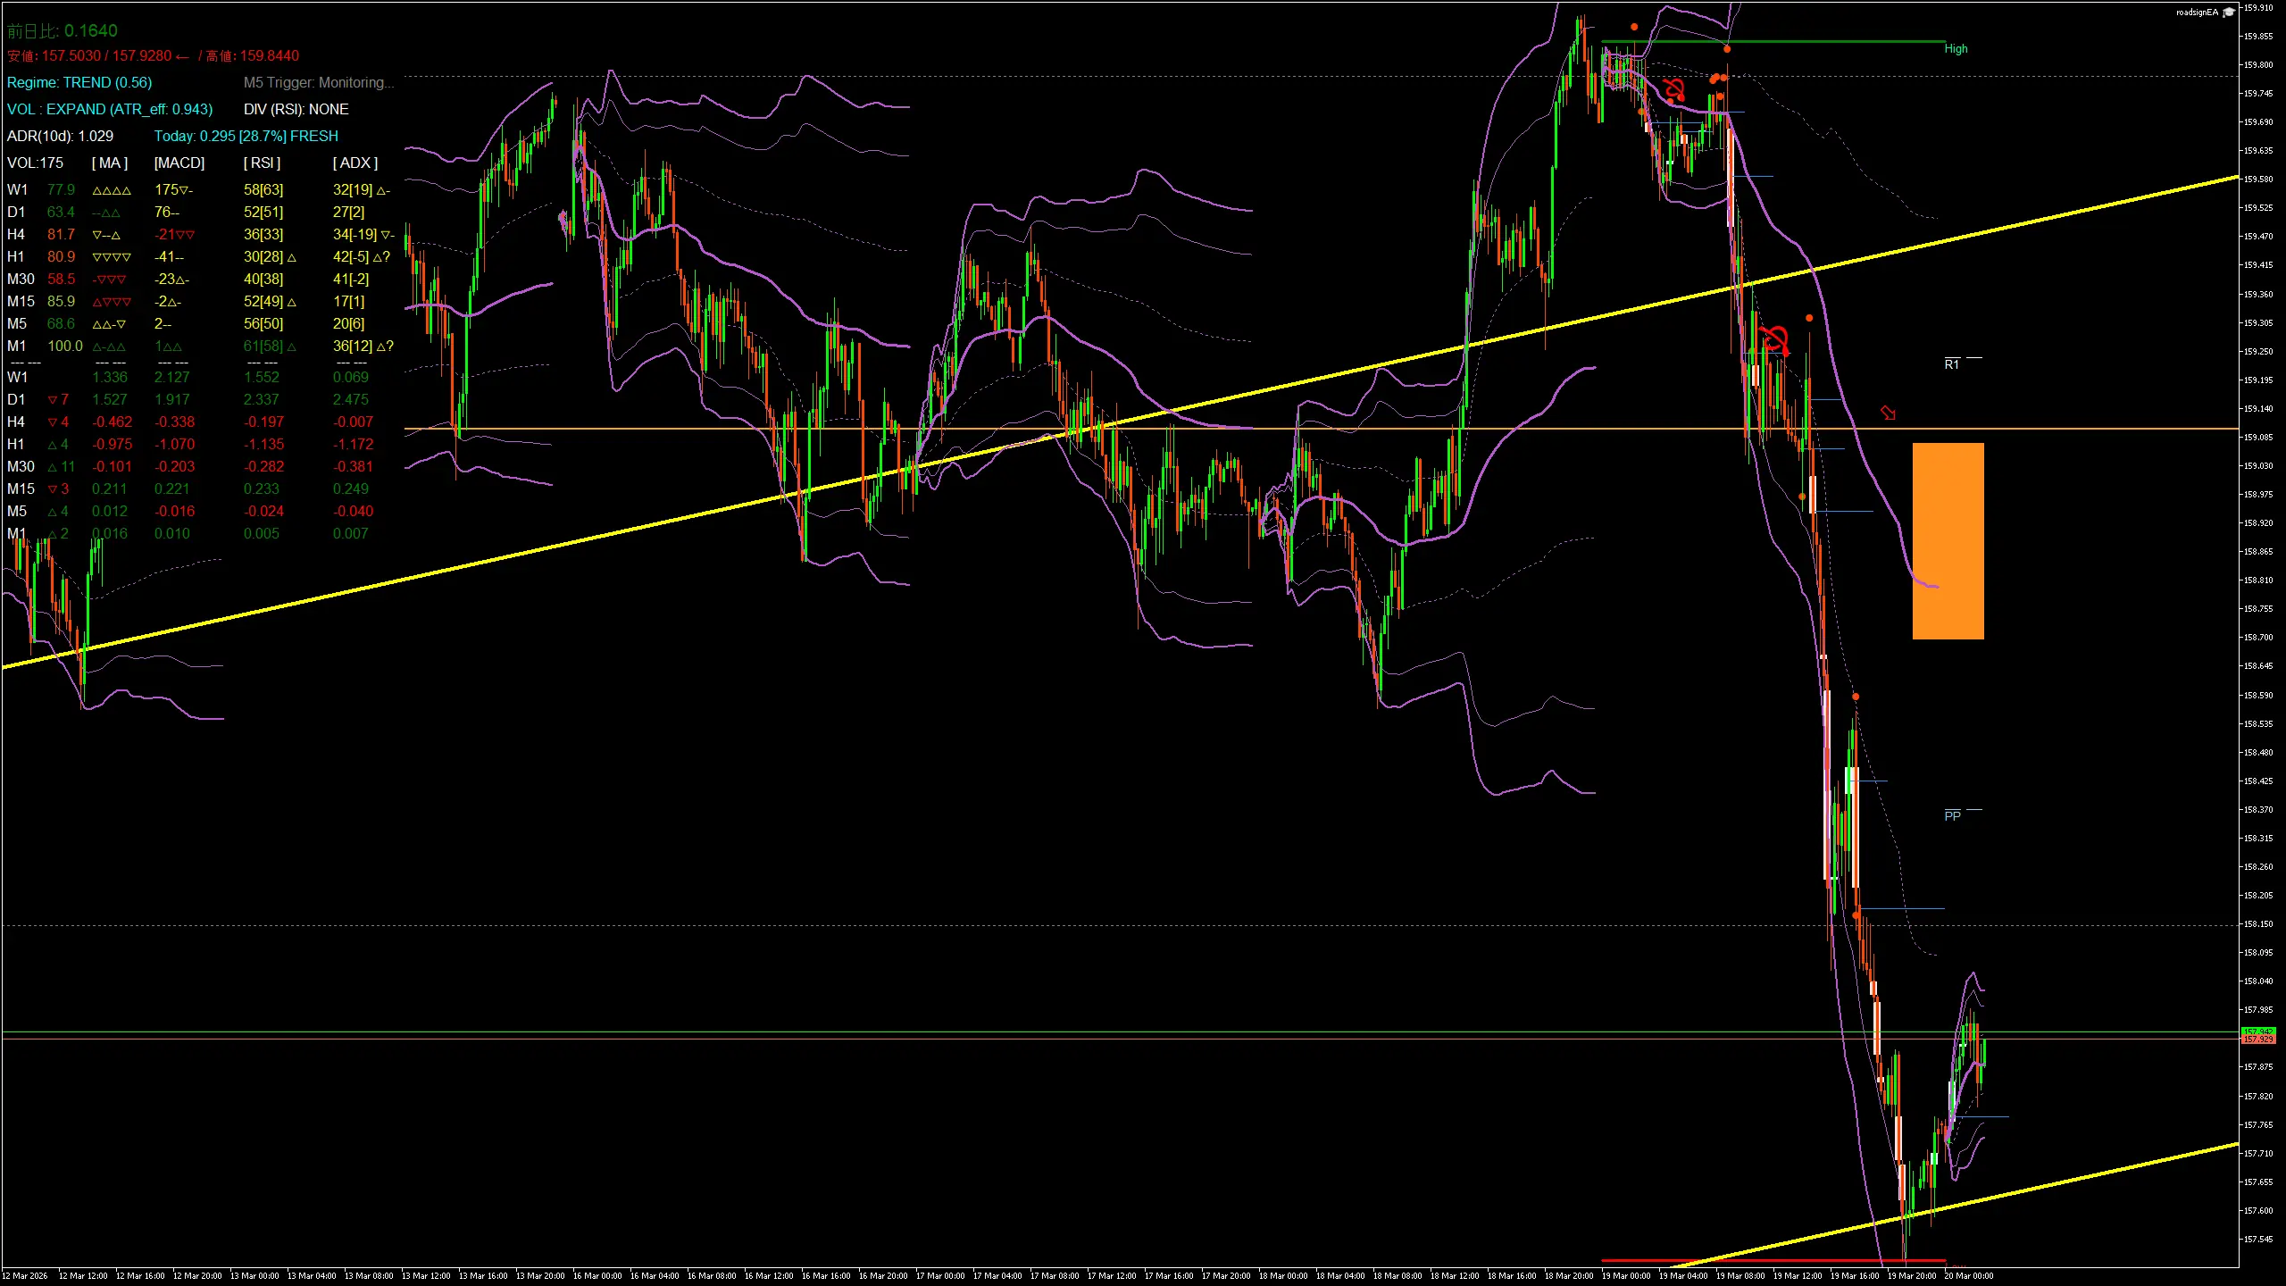Expand the [RSI] column header

click(x=263, y=163)
